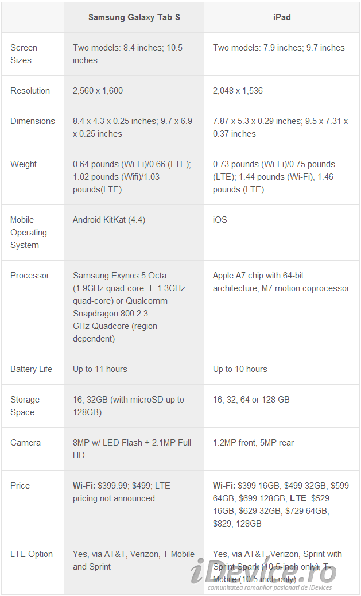Click the iPad column header
361x596 pixels.
[x=282, y=17]
